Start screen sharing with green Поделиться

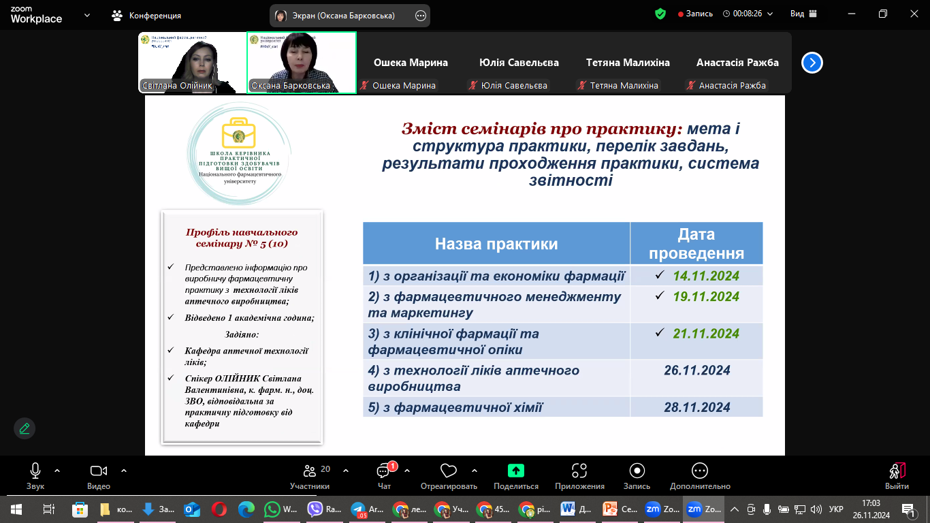516,476
